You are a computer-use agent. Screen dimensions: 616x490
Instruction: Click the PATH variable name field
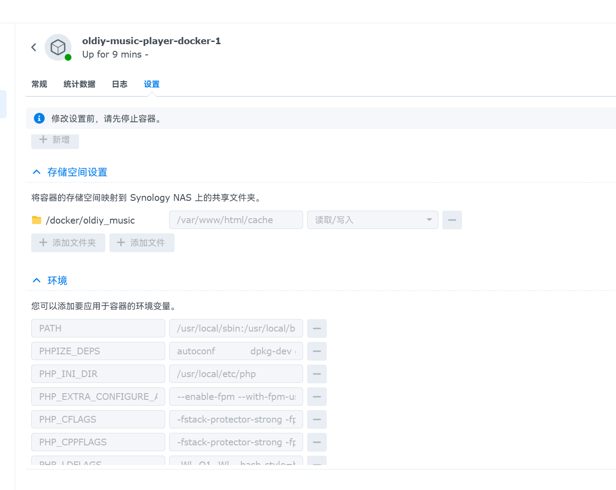click(98, 328)
